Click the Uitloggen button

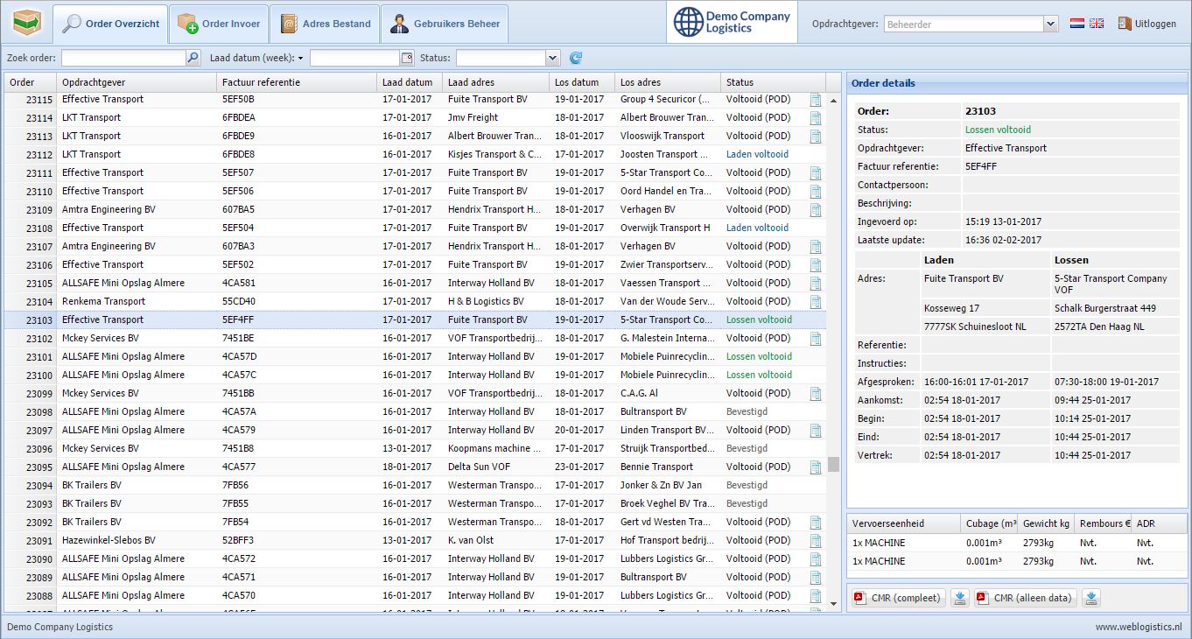tap(1147, 24)
